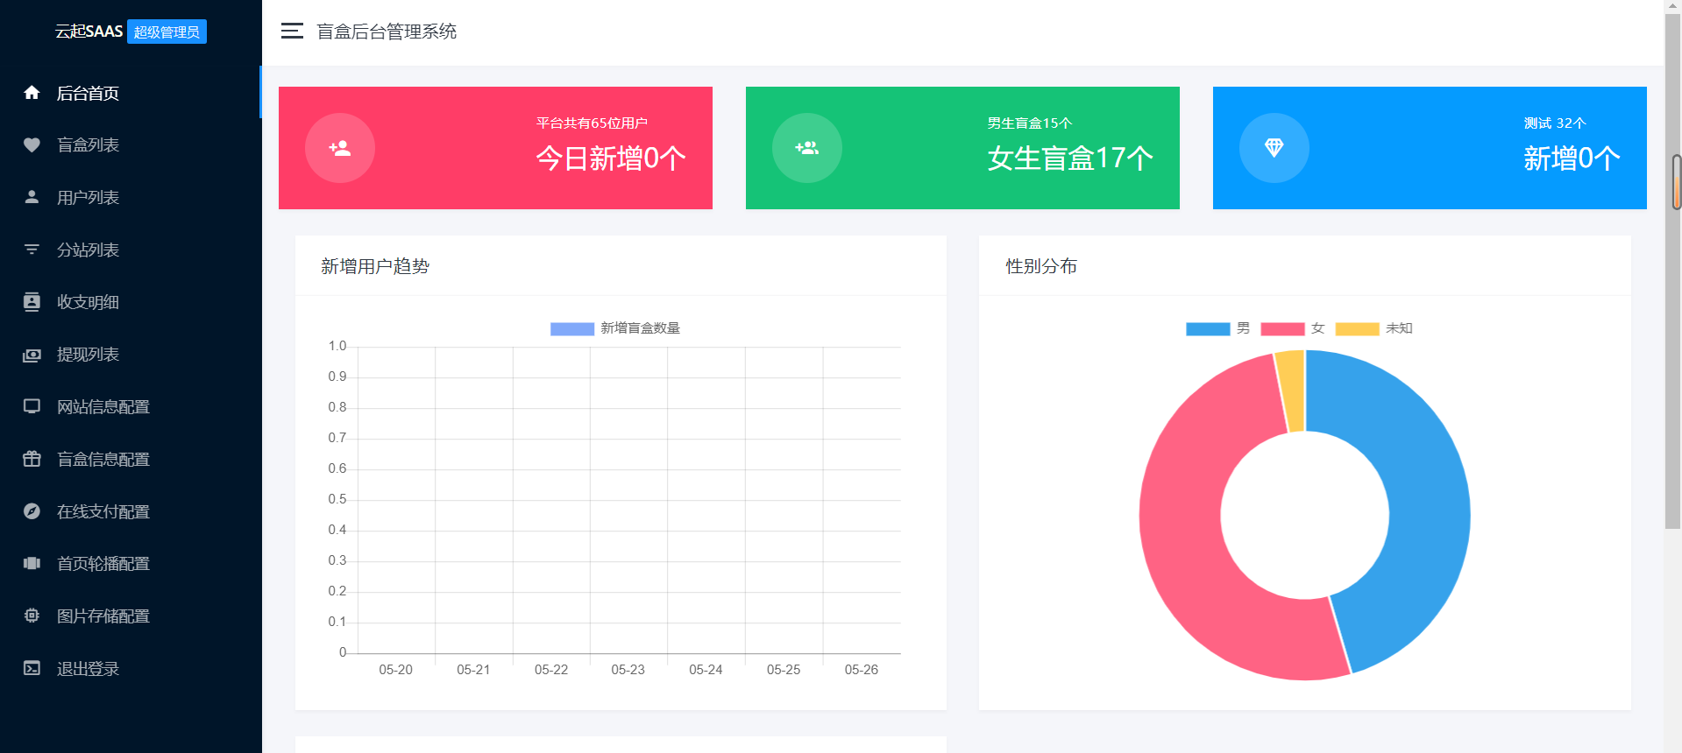Click the hamburger menu toggle icon

[x=292, y=32]
